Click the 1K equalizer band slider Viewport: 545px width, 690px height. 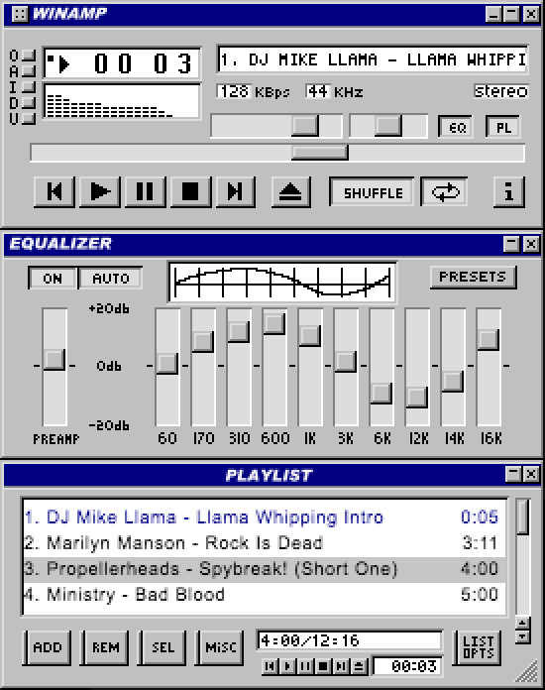click(x=310, y=336)
